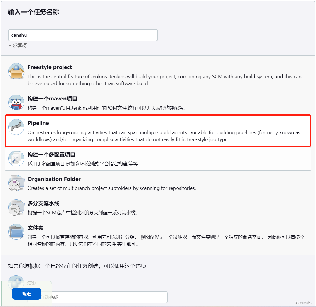316x307 pixels.
Task: Choose the 多分支流水线 option title
Action: tap(43, 203)
